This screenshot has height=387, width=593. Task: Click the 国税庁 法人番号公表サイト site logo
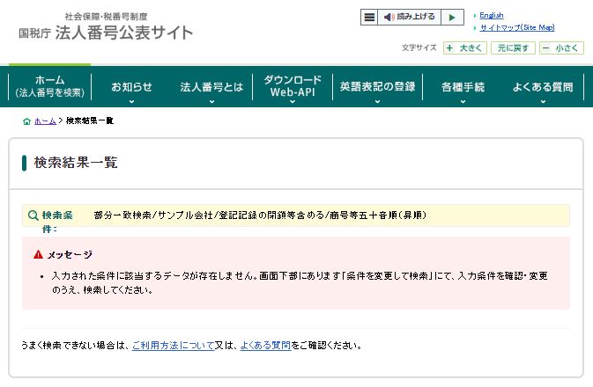coord(106,33)
